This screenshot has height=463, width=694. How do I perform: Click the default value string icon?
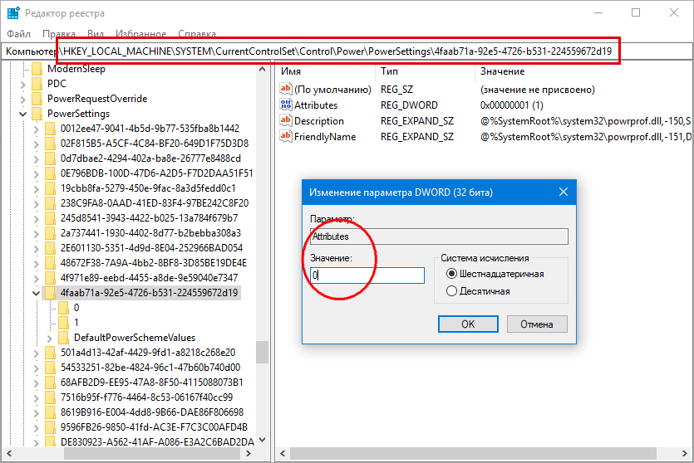tap(286, 90)
